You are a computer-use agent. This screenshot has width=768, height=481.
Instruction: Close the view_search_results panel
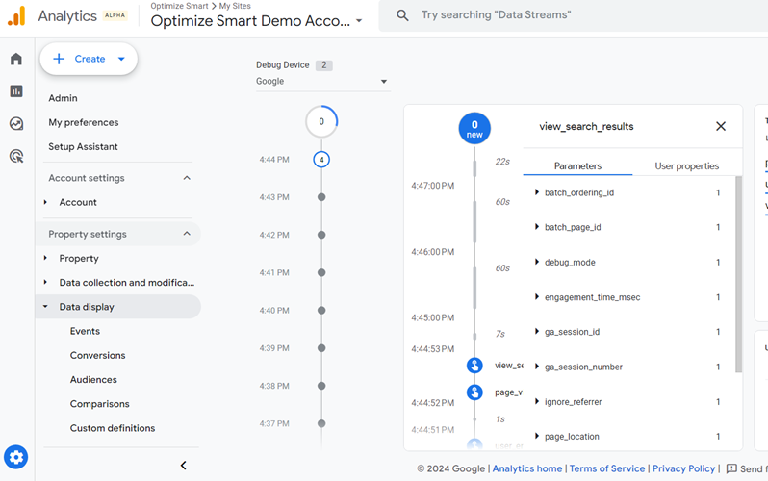click(x=721, y=126)
